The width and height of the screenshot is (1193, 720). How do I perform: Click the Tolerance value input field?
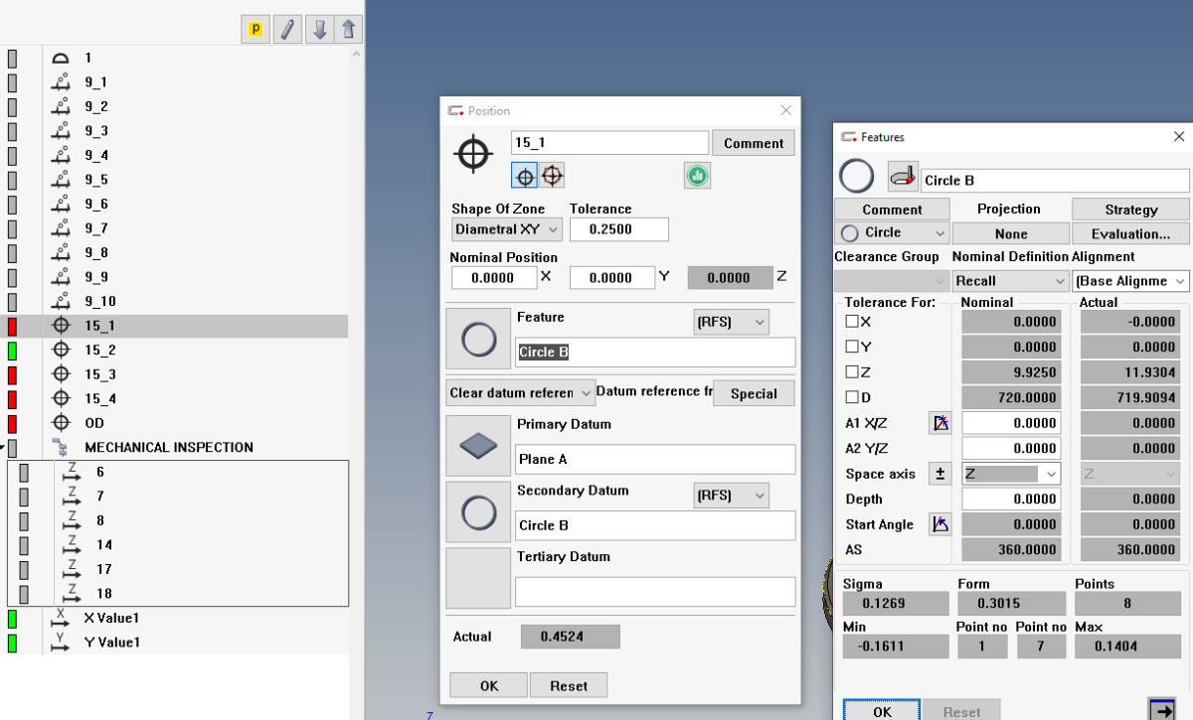(x=618, y=229)
